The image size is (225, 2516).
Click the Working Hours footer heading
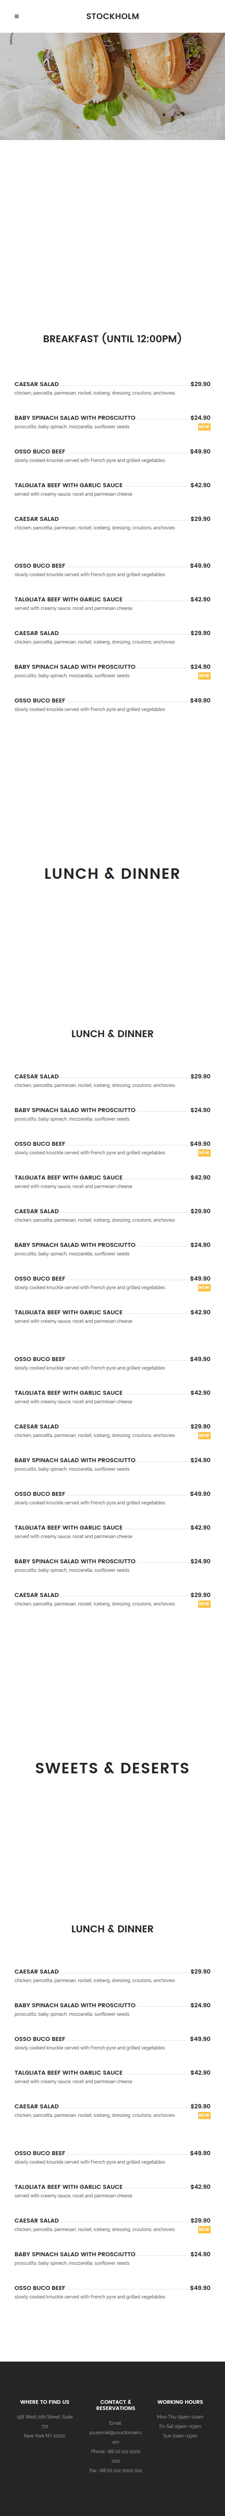click(180, 2402)
